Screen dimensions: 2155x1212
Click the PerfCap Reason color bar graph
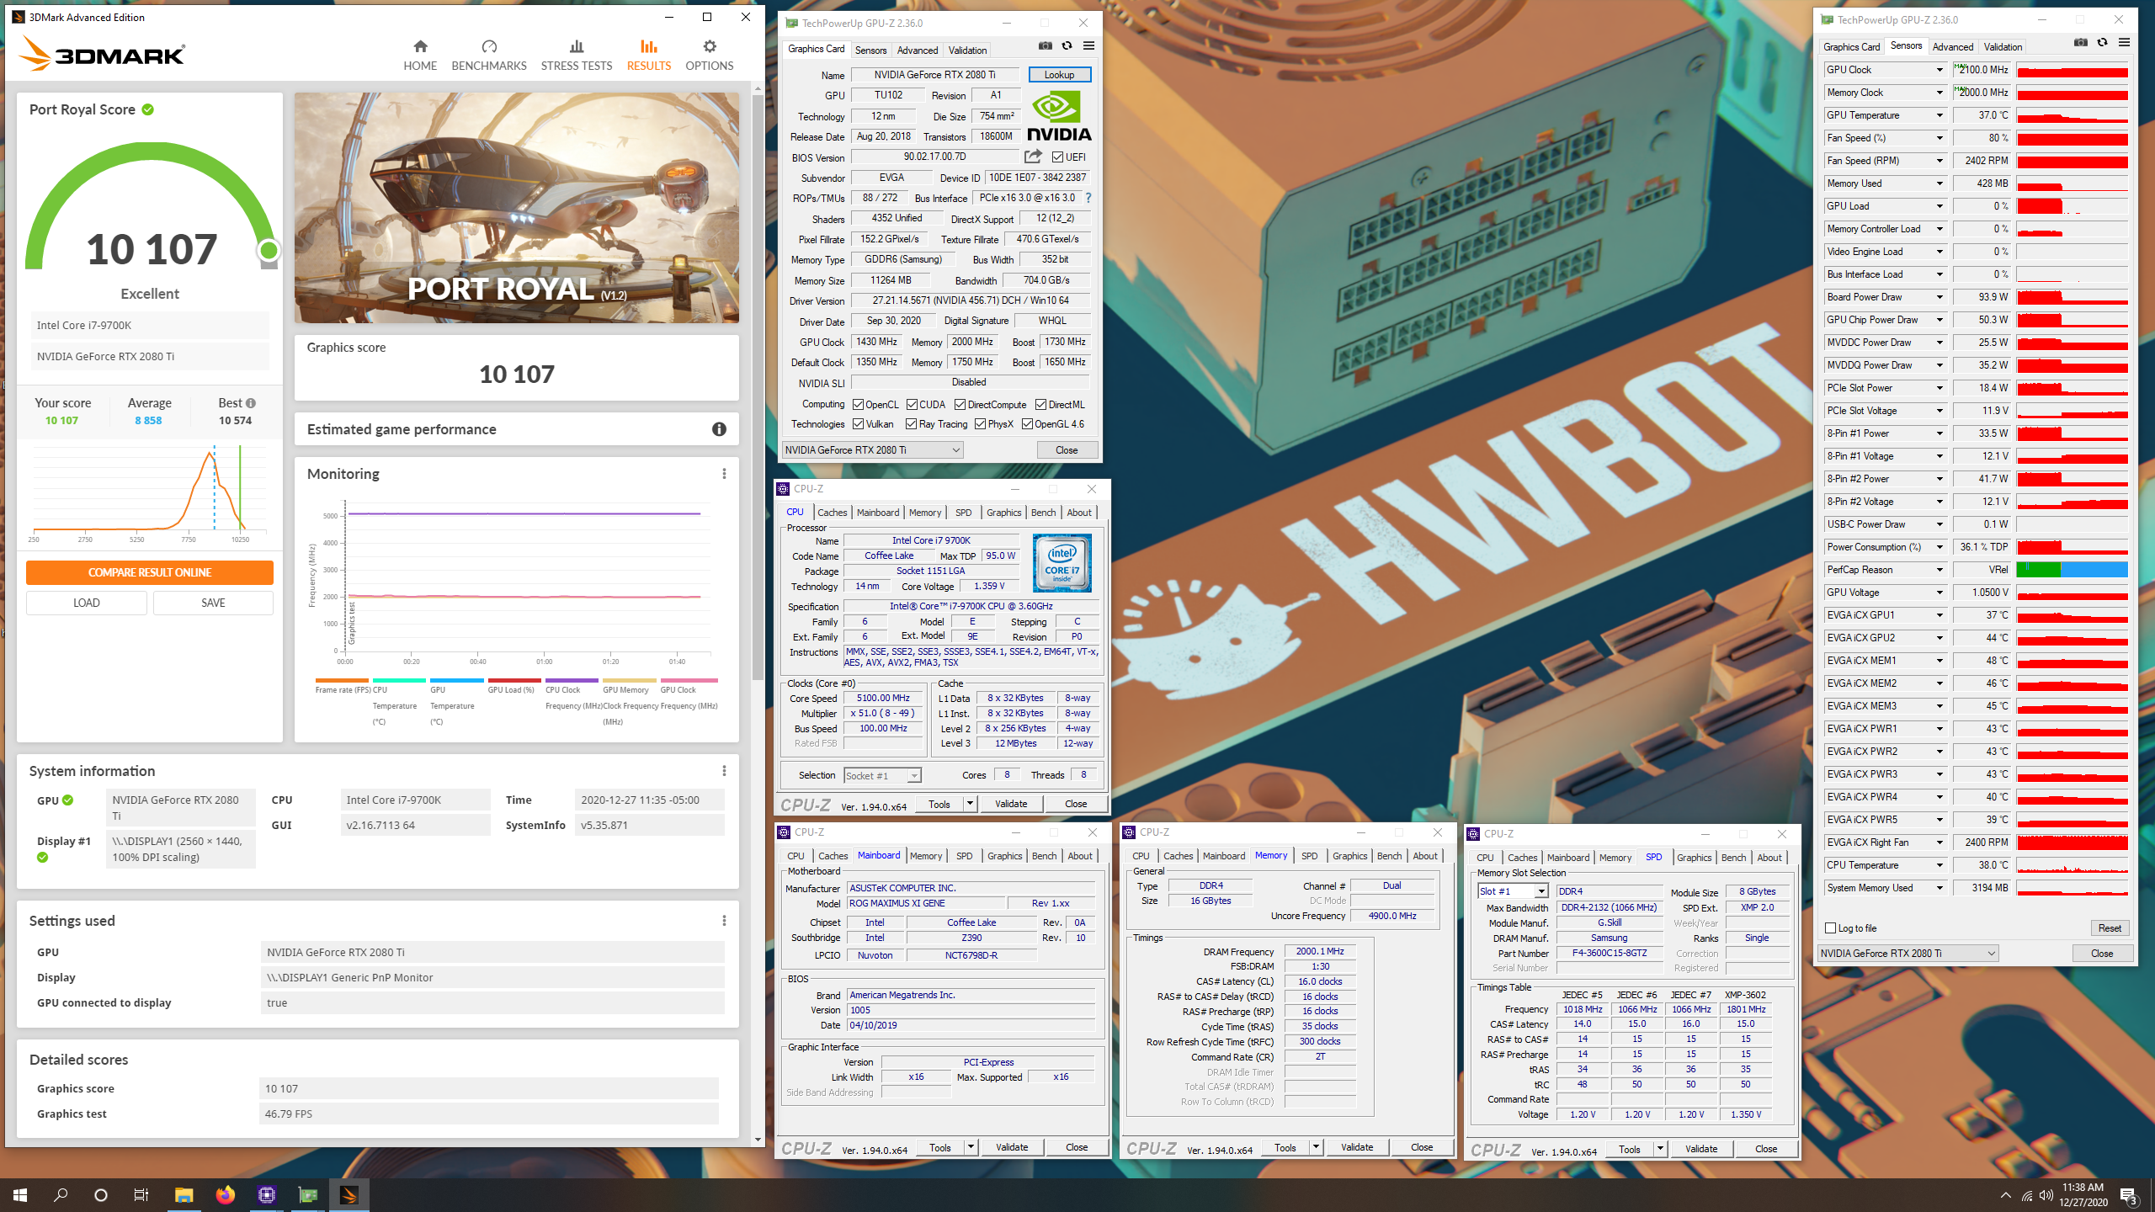(x=2072, y=570)
